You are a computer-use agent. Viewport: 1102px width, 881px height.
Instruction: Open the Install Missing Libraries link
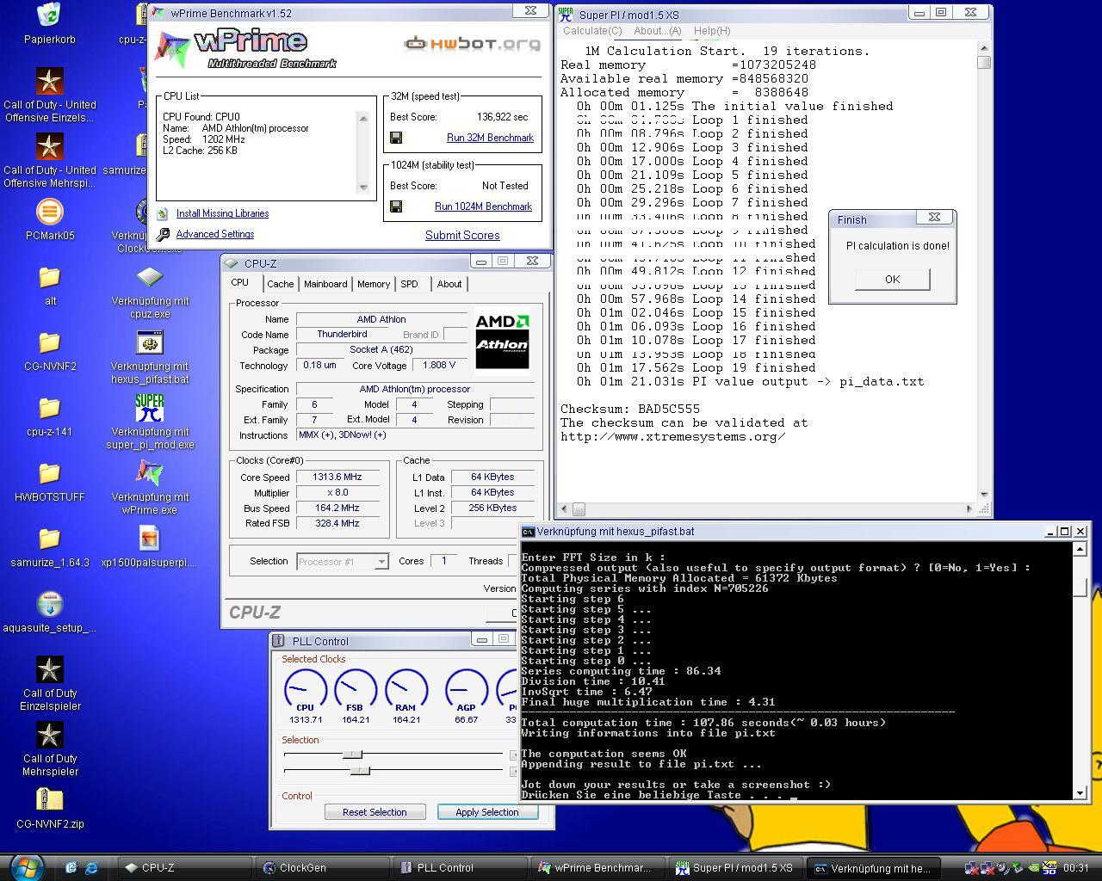(222, 213)
